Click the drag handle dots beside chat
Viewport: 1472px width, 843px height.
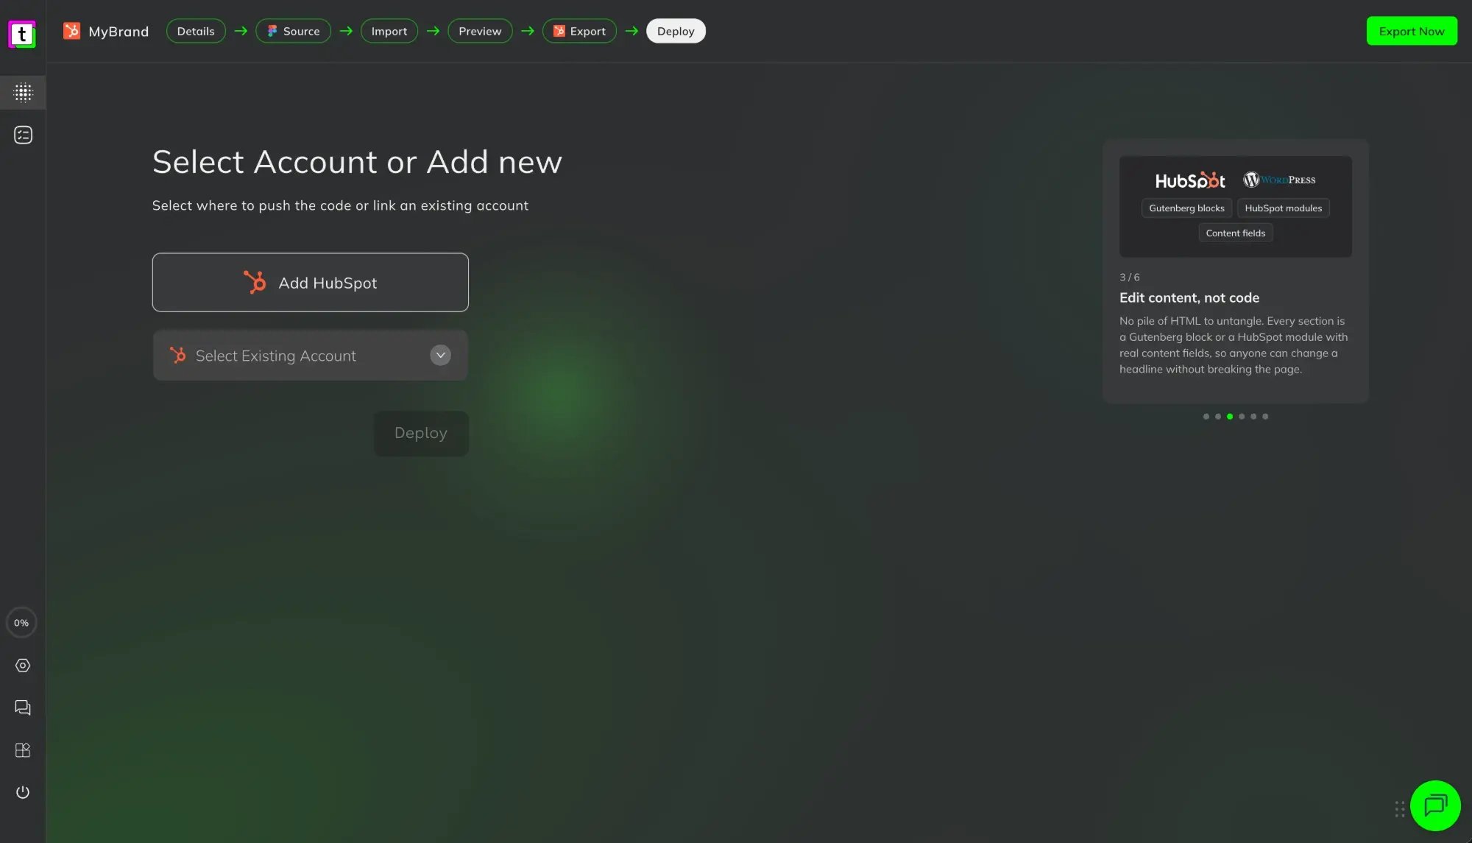[x=1400, y=809]
